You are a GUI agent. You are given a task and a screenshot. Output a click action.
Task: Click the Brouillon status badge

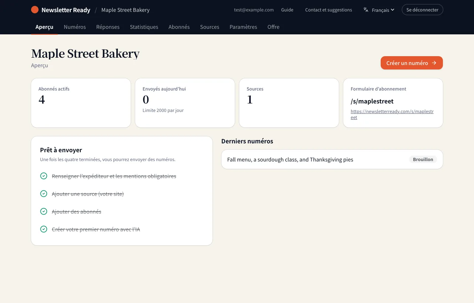[423, 159]
